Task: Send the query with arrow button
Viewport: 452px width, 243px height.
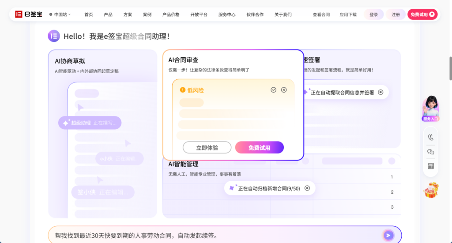Action: pos(388,235)
